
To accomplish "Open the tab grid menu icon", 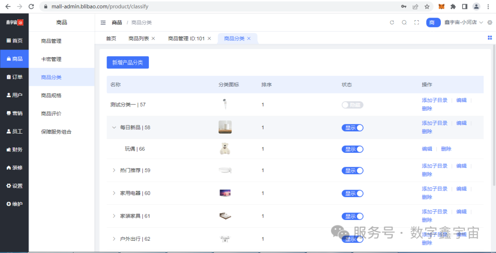I will pyautogui.click(x=490, y=38).
